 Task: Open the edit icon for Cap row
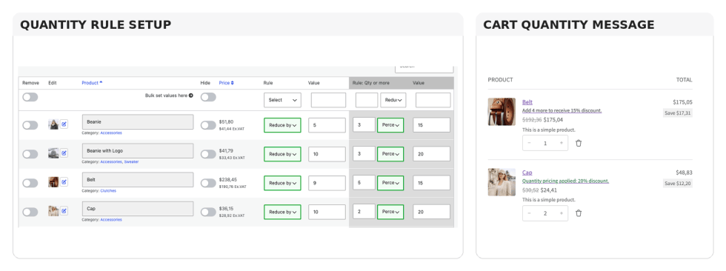point(64,211)
